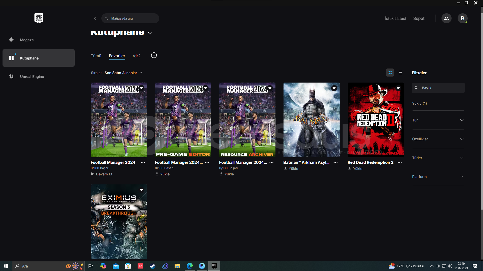This screenshot has width=483, height=271.
Task: Toggle favorite heart on Resource Archiver card
Action: 270,88
